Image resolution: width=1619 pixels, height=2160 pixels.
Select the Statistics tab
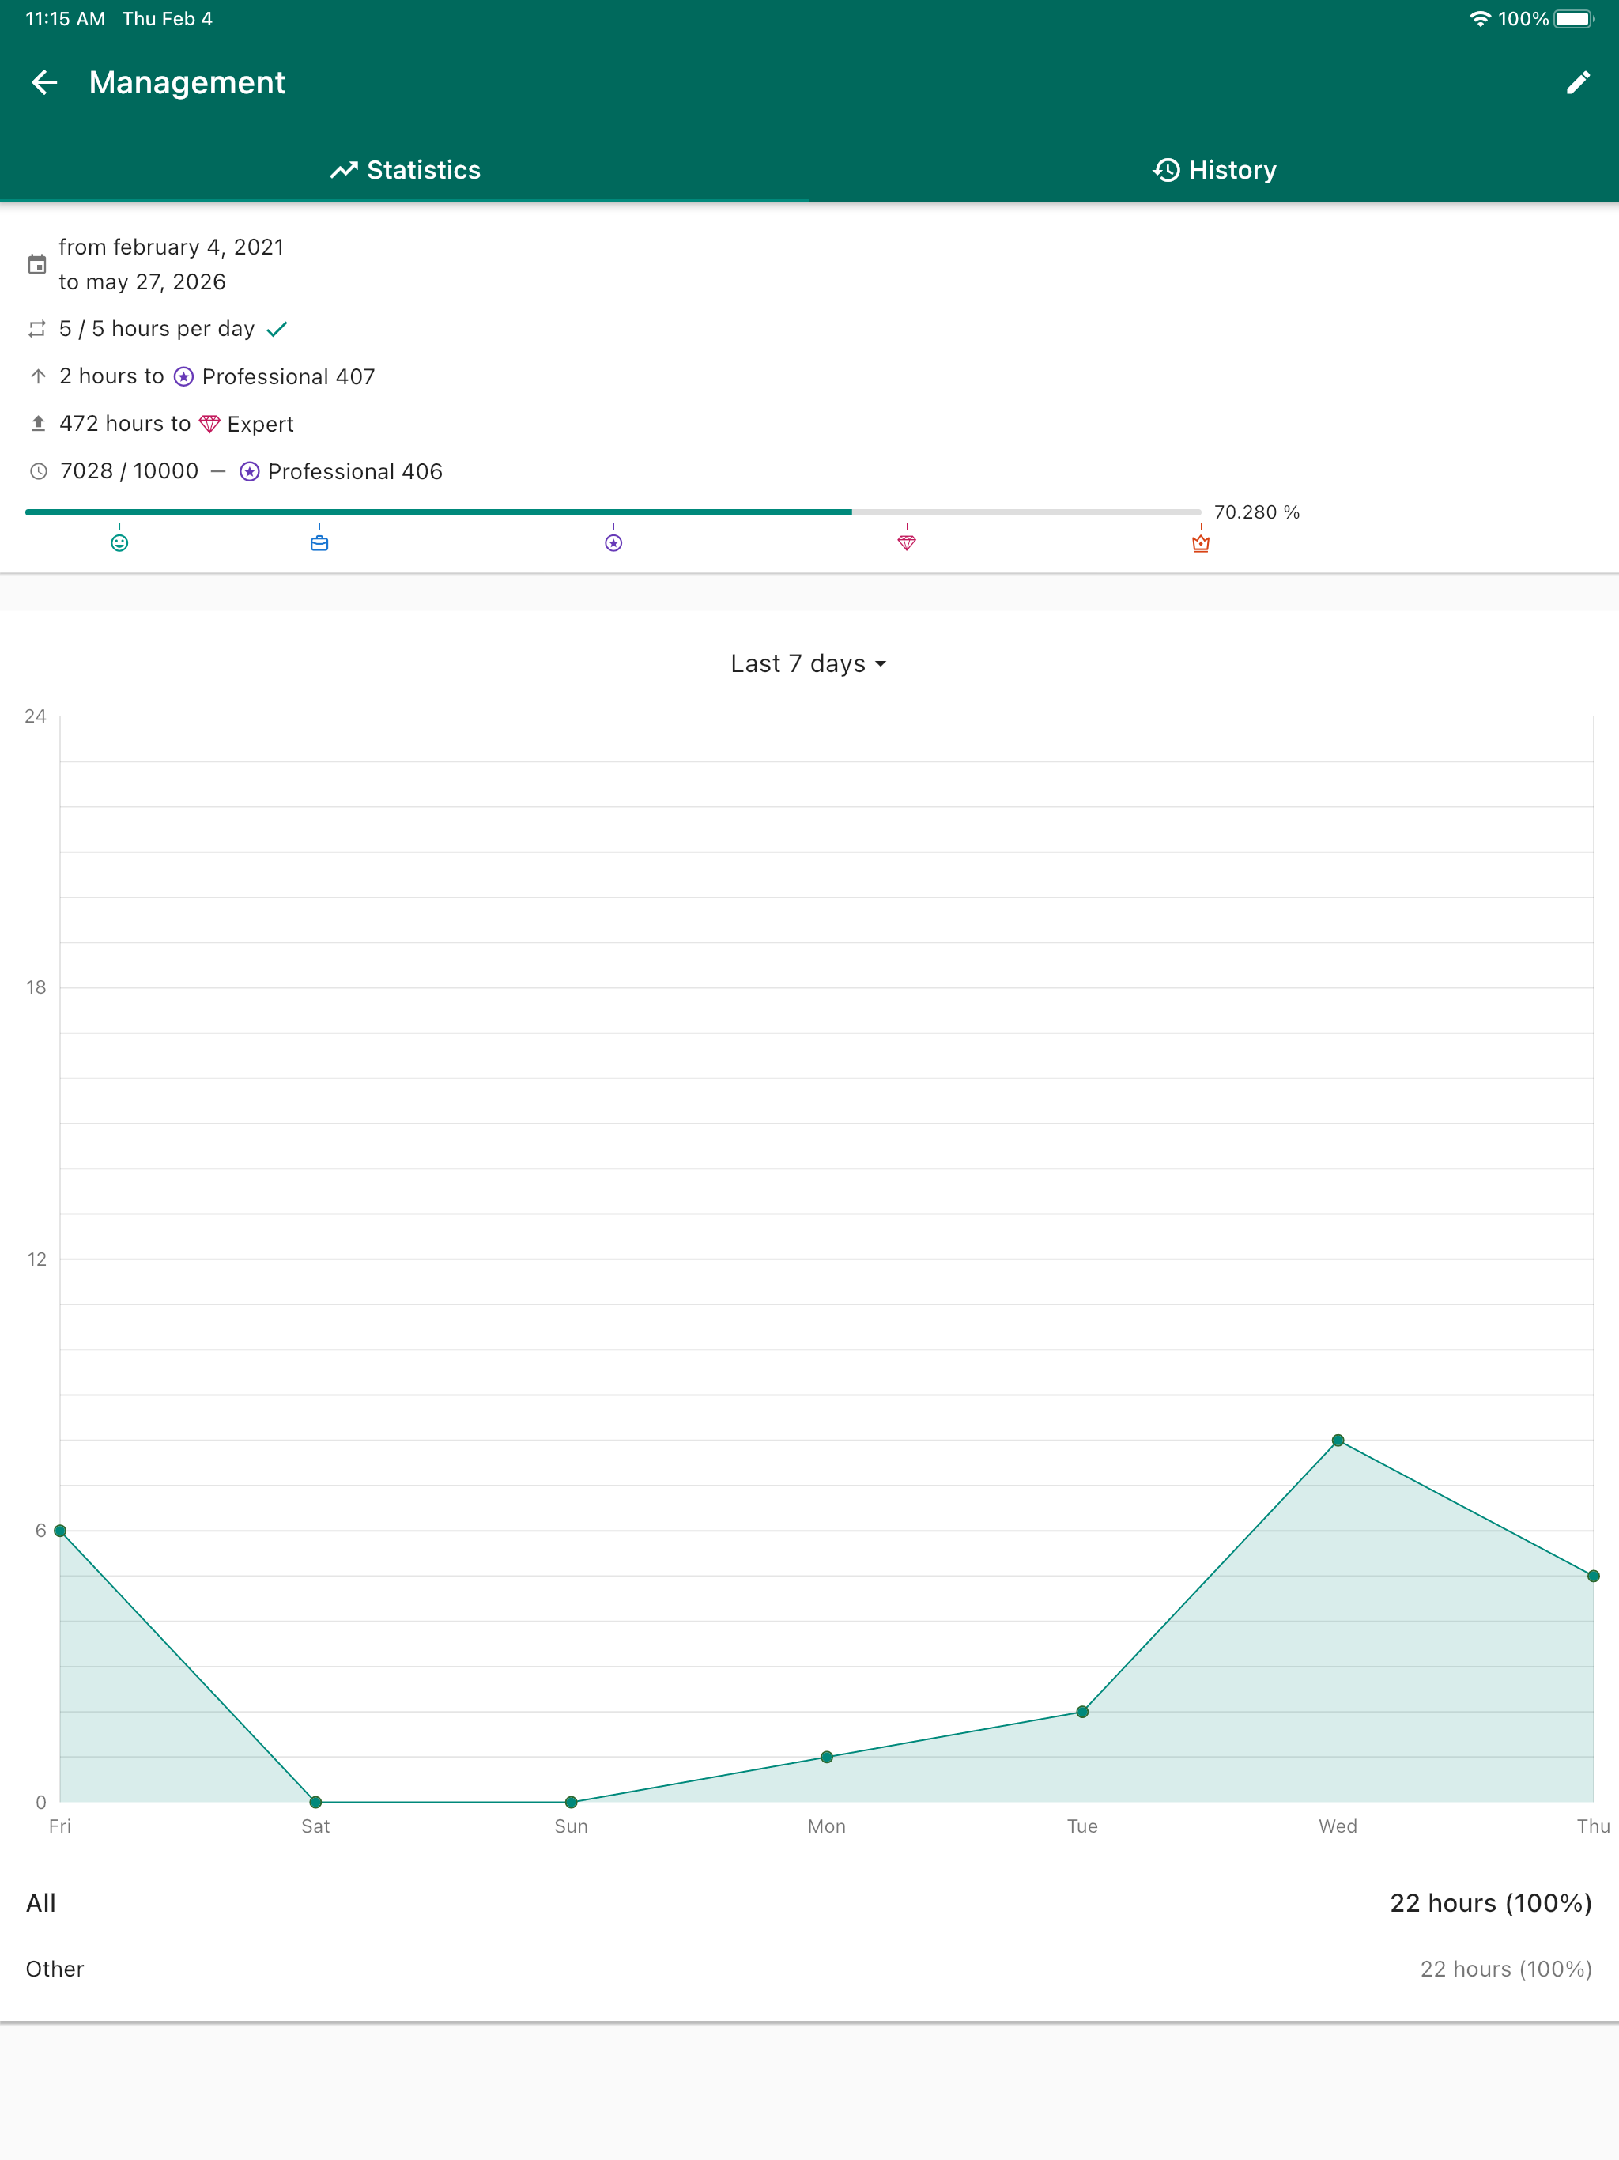(x=404, y=169)
